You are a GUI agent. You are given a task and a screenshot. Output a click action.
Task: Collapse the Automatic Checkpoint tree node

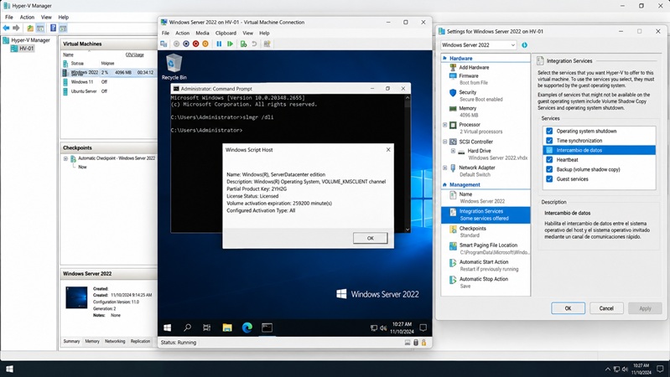pos(65,158)
